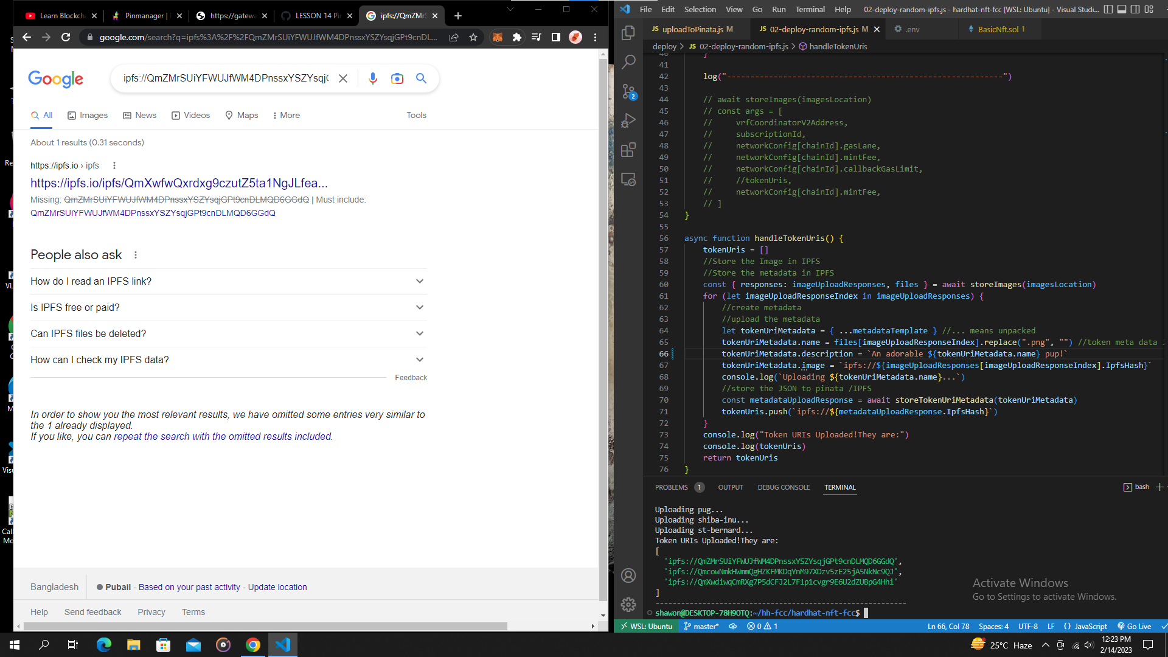Click the Update location link
The height and width of the screenshot is (657, 1168).
[x=277, y=587]
